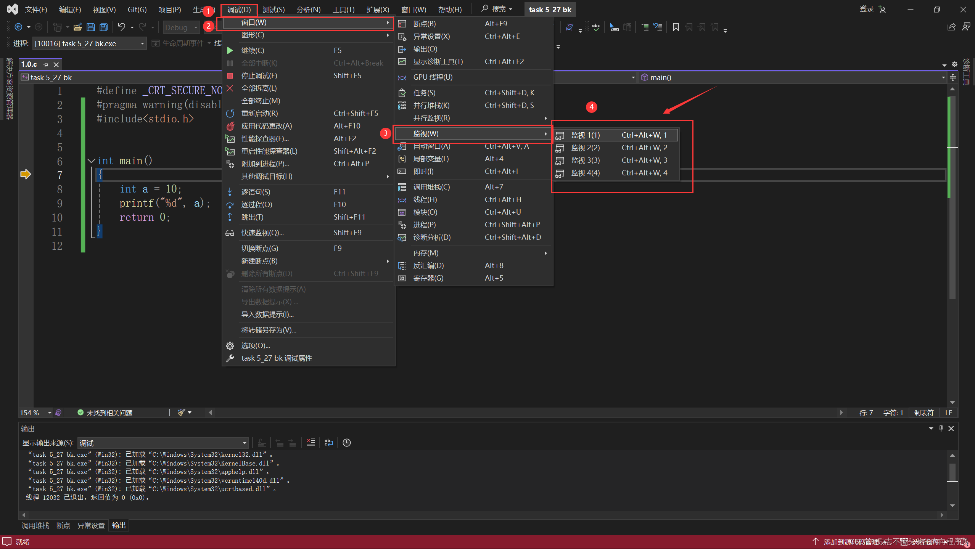Click the debug properties wrench icon
This screenshot has width=975, height=549.
[230, 358]
